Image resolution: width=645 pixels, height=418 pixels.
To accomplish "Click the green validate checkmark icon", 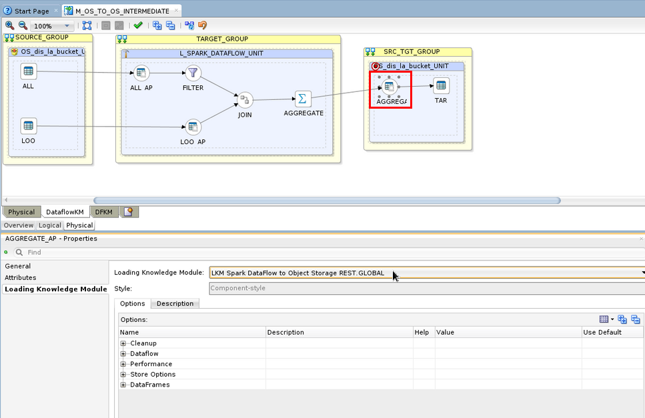I will coord(138,25).
